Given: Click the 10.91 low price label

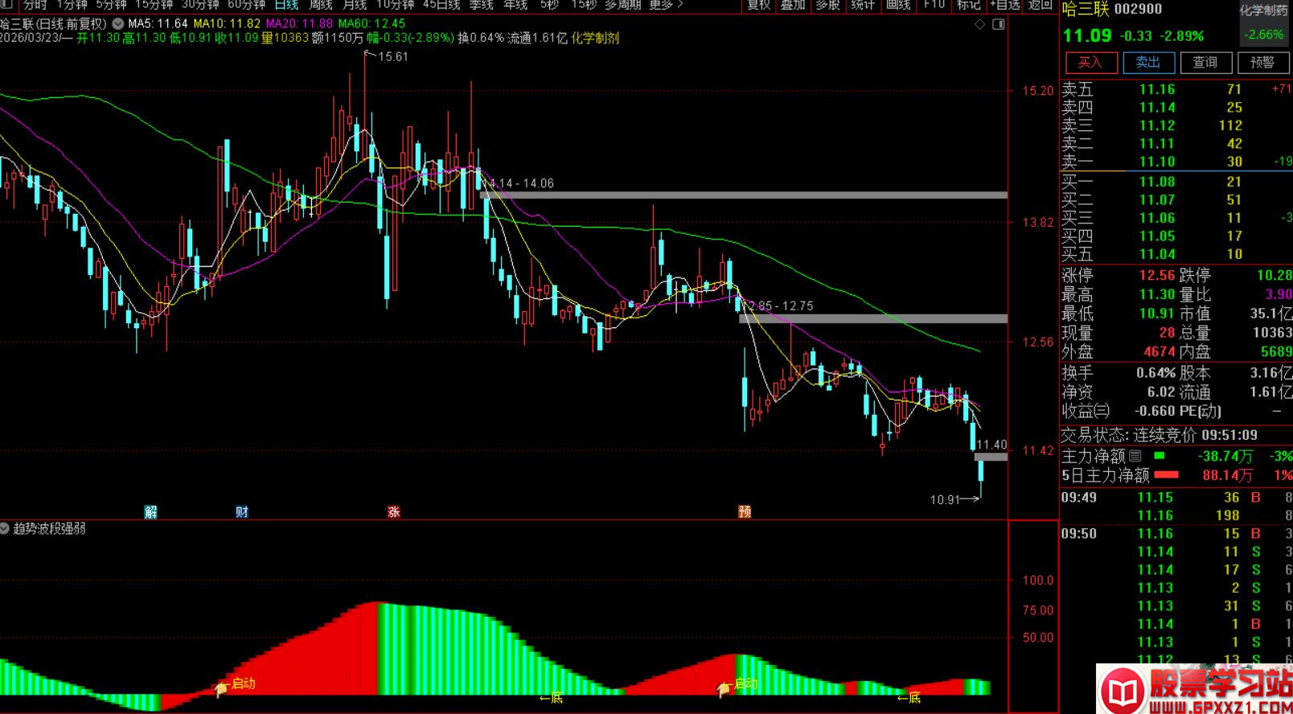Looking at the screenshot, I should 945,500.
